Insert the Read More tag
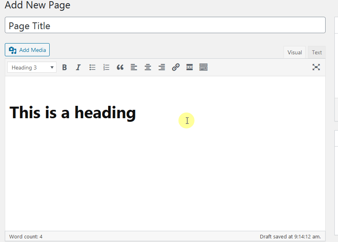The image size is (338, 242). (189, 67)
